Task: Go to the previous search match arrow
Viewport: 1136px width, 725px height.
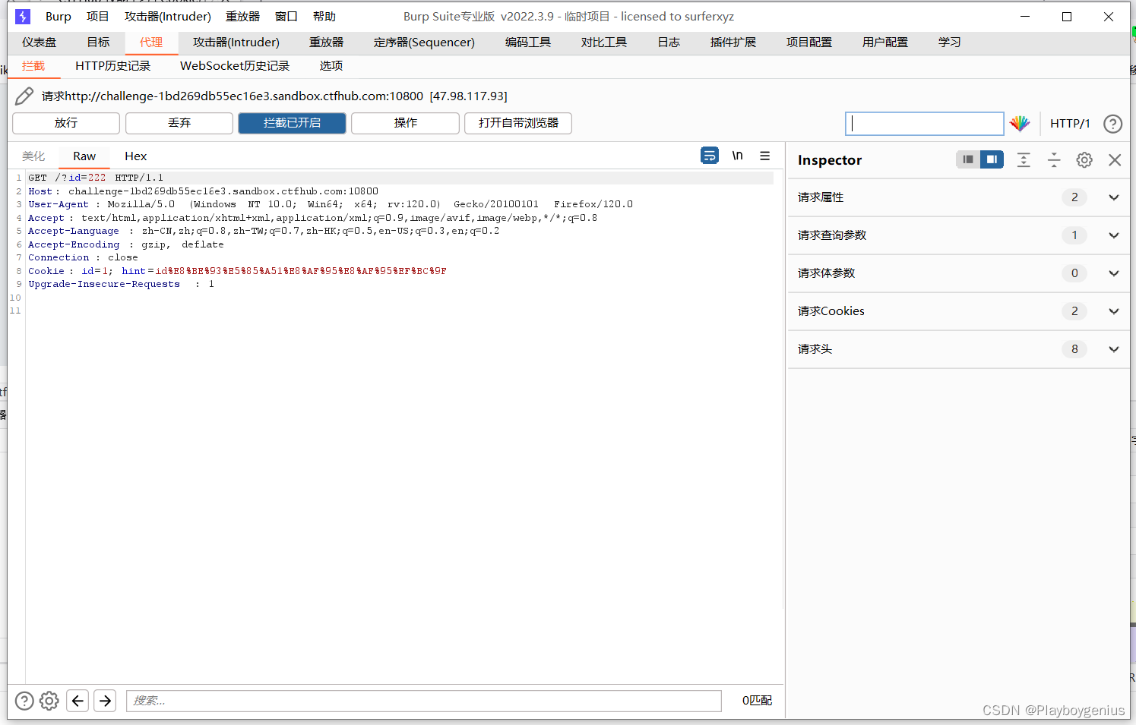Action: [78, 701]
